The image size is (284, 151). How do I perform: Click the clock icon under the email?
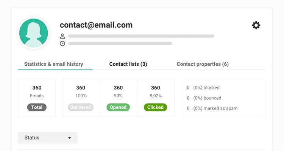[x=62, y=43]
